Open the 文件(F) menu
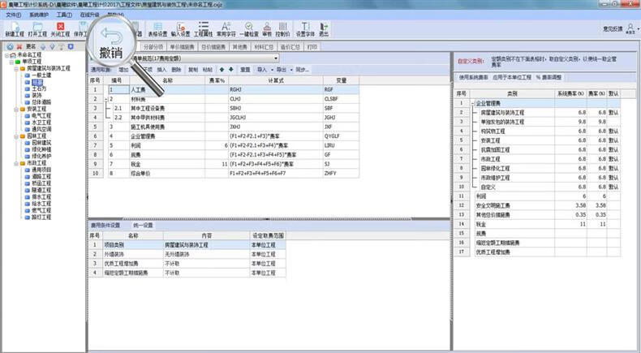The height and width of the screenshot is (353, 641). click(13, 15)
